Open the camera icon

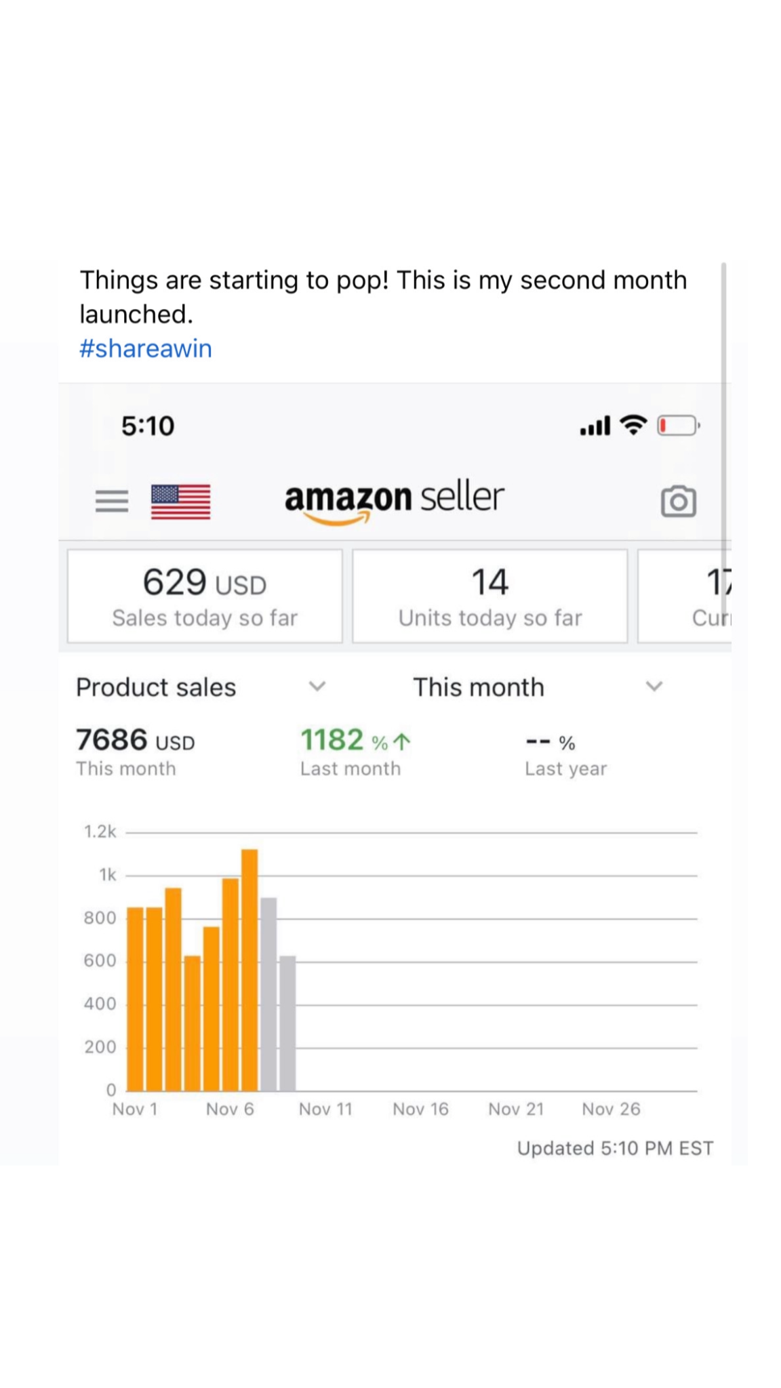tap(678, 502)
